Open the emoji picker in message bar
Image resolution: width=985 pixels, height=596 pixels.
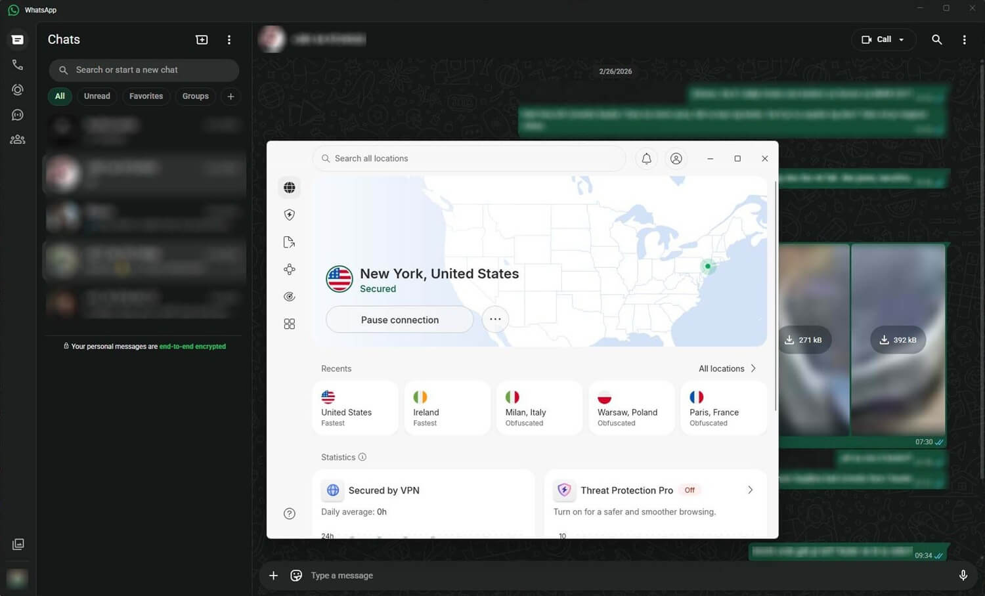click(296, 576)
